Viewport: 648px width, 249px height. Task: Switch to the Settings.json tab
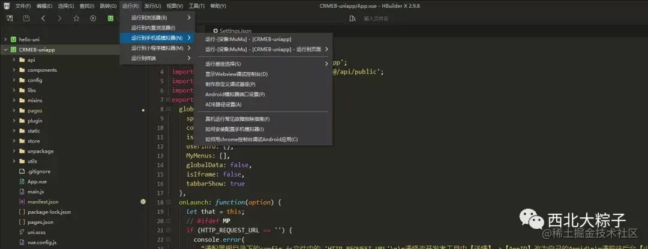point(232,31)
